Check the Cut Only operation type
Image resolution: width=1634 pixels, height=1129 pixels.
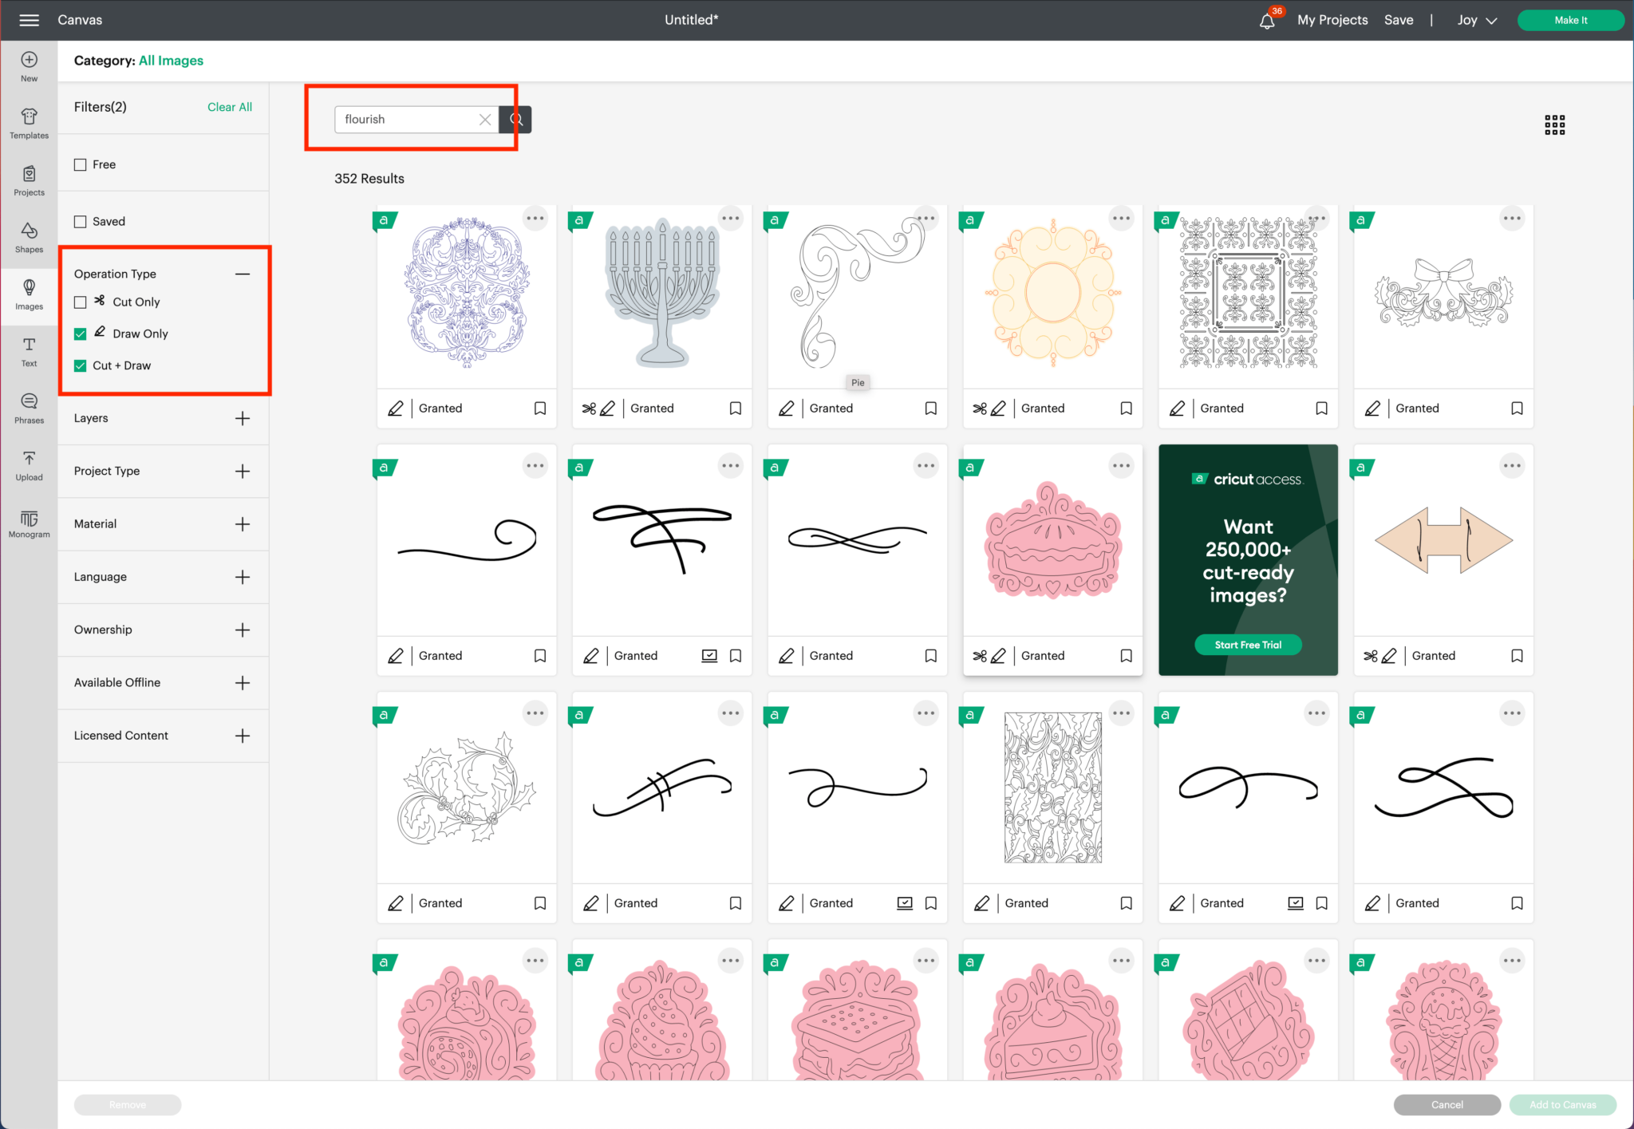[81, 302]
